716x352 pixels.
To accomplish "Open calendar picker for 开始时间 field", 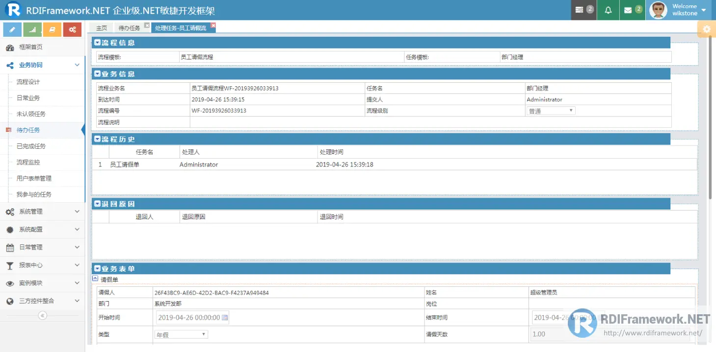I will pos(225,318).
